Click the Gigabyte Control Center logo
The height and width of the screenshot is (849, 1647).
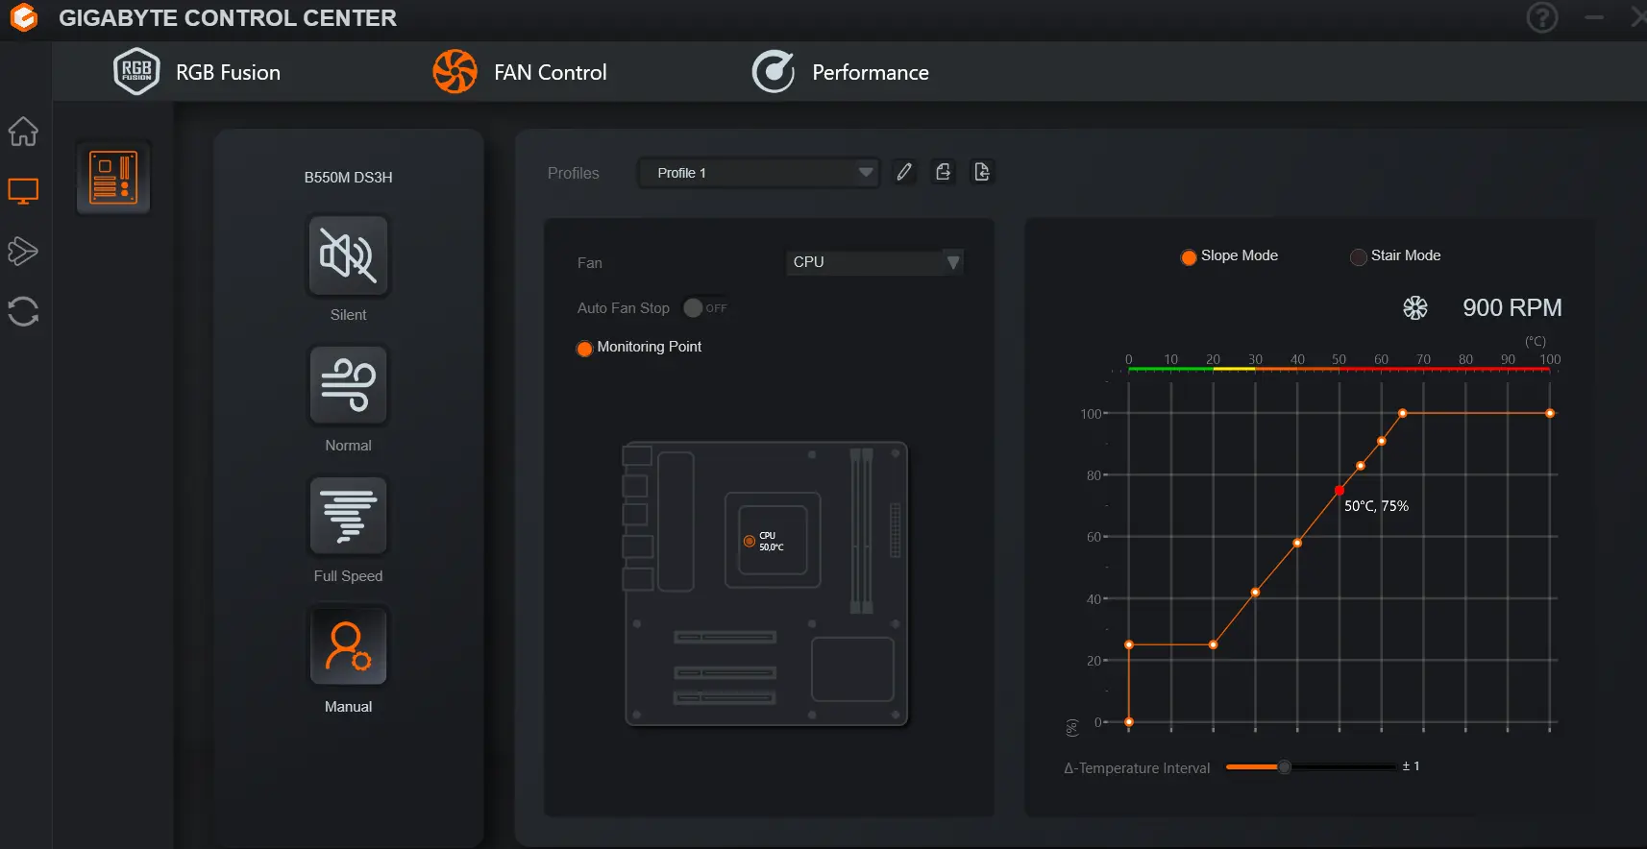click(23, 17)
